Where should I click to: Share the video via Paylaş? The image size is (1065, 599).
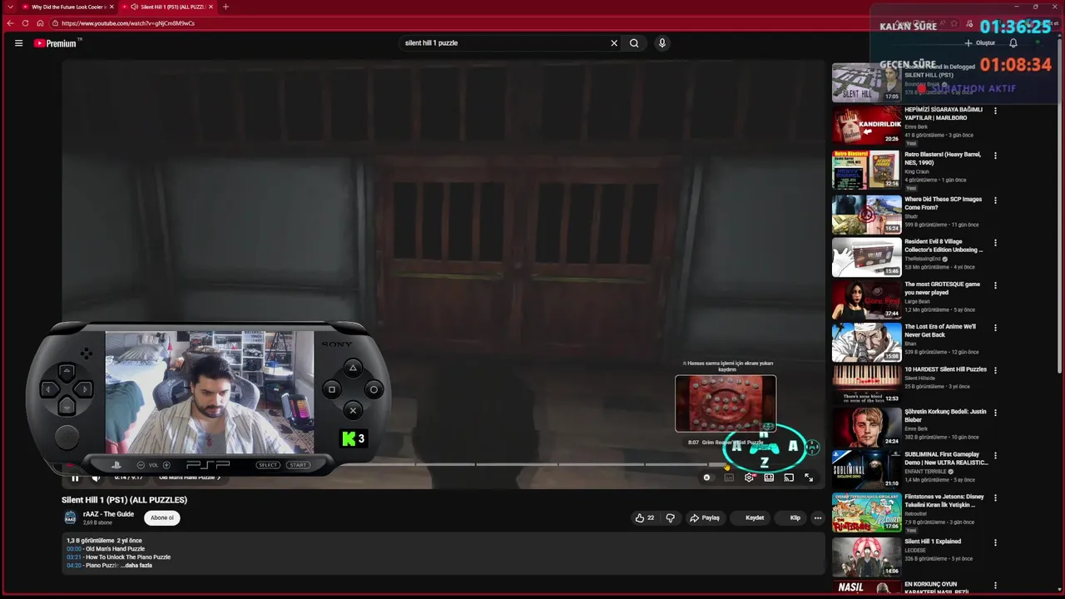tap(705, 517)
